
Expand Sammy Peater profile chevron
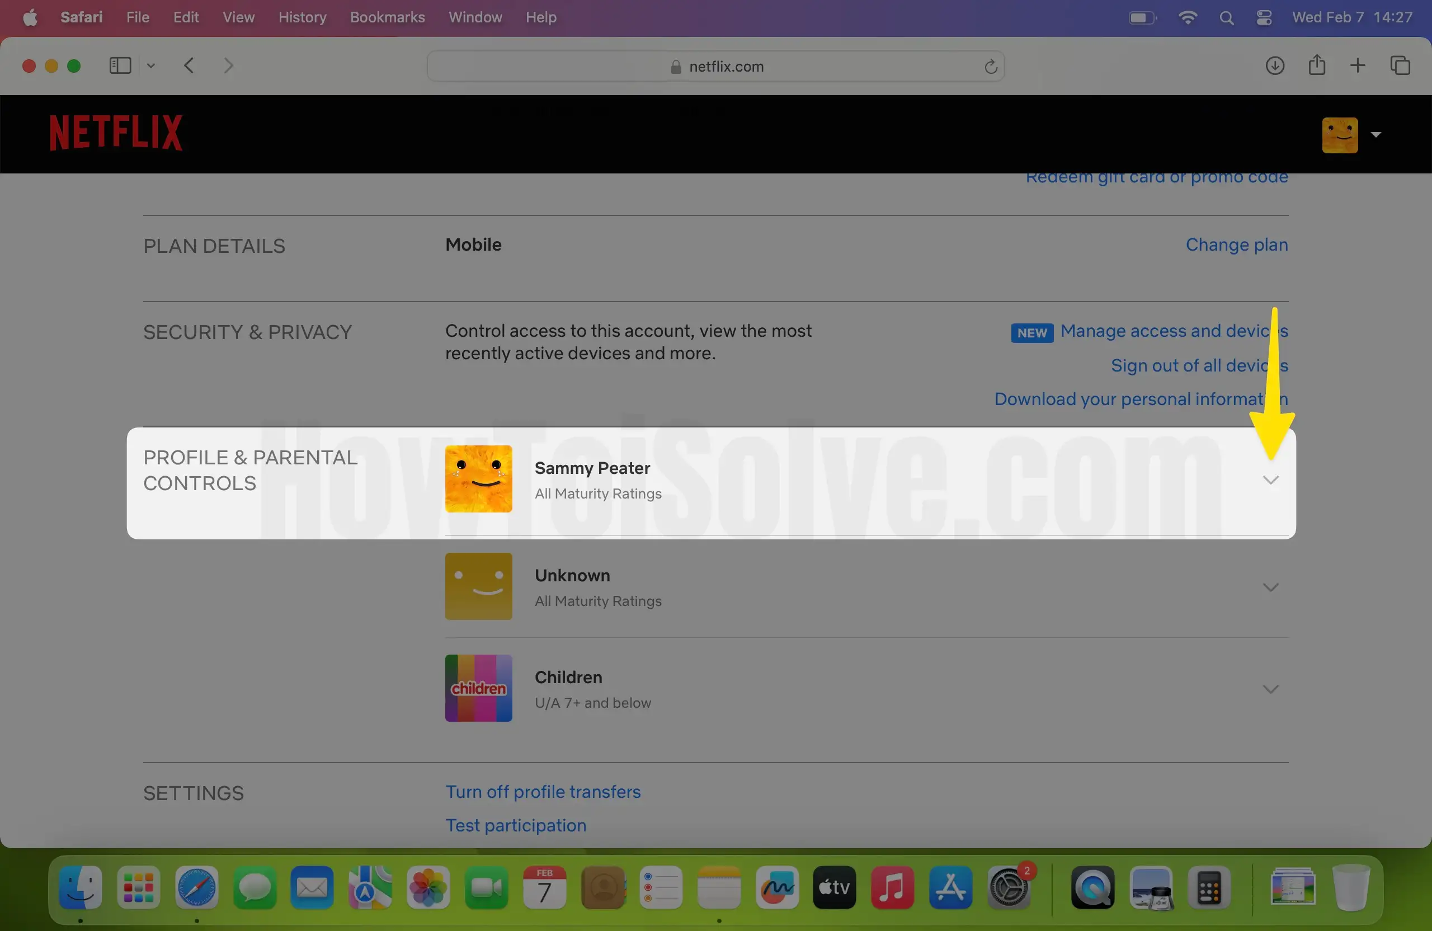click(1270, 479)
